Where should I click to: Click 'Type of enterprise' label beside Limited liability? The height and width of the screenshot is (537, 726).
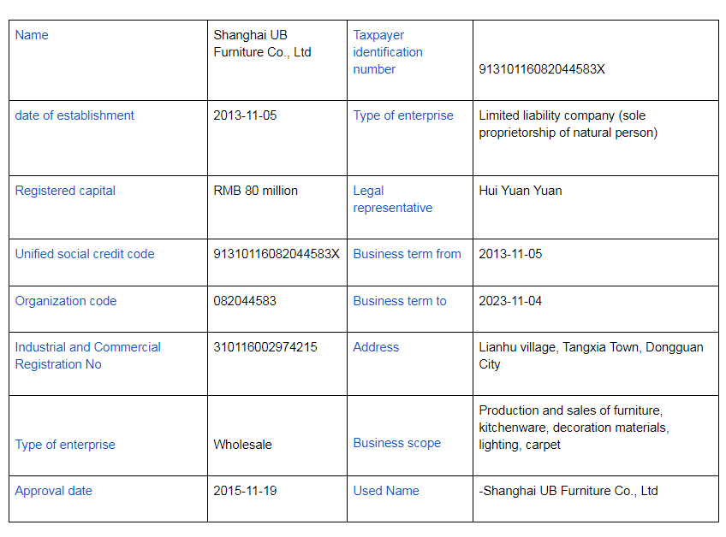(x=403, y=115)
